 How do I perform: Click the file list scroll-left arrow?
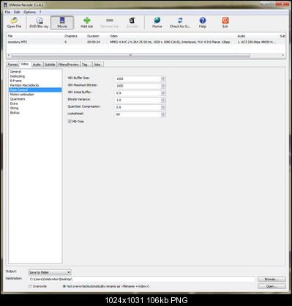tap(9, 55)
